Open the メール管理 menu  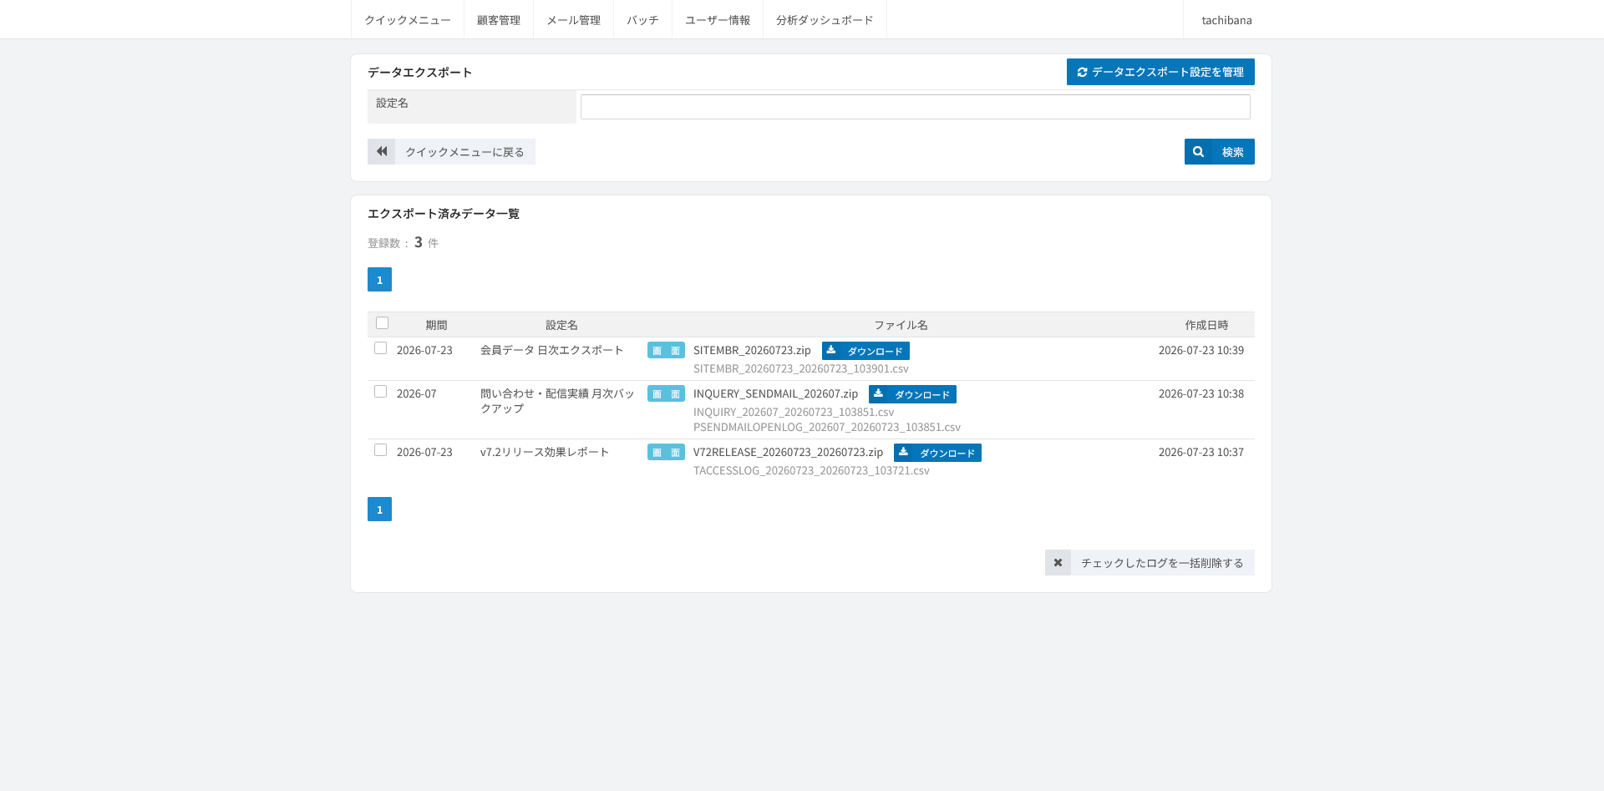coord(573,19)
